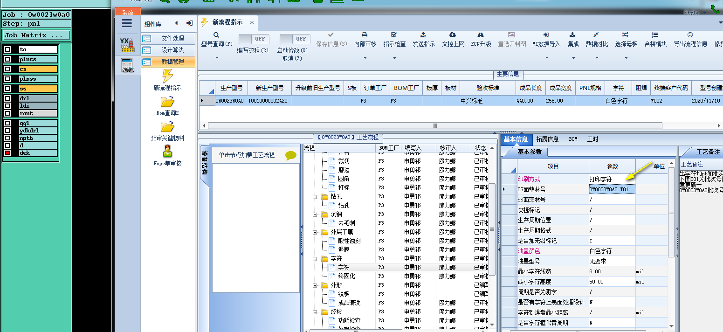Screen dimensions: 723x332
Task: Open the 预审关键物料 folder icon
Action: pos(167,127)
